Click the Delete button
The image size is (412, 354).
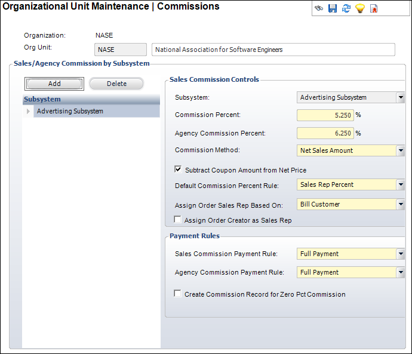point(116,84)
